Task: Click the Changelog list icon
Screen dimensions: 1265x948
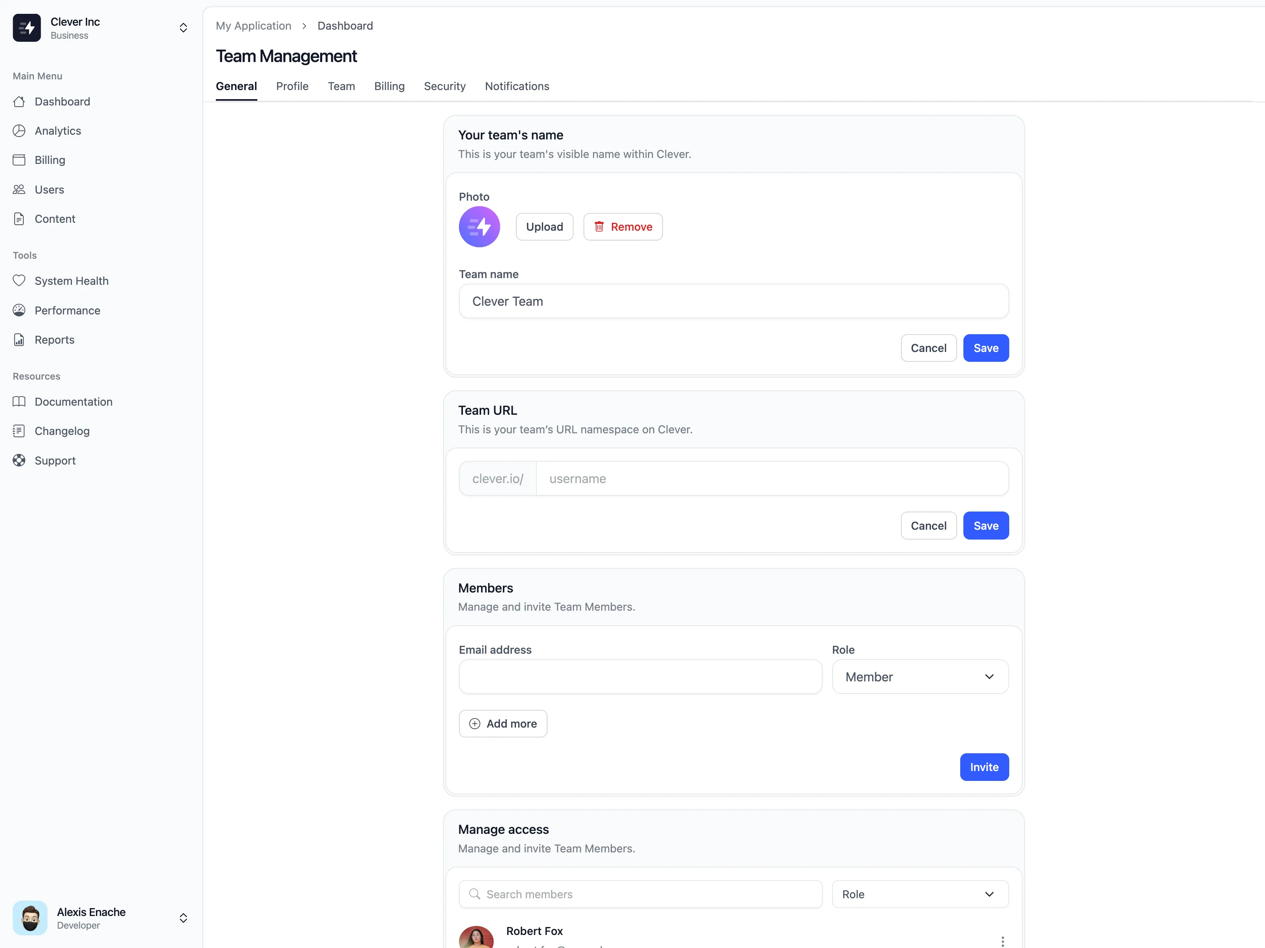Action: (x=19, y=431)
